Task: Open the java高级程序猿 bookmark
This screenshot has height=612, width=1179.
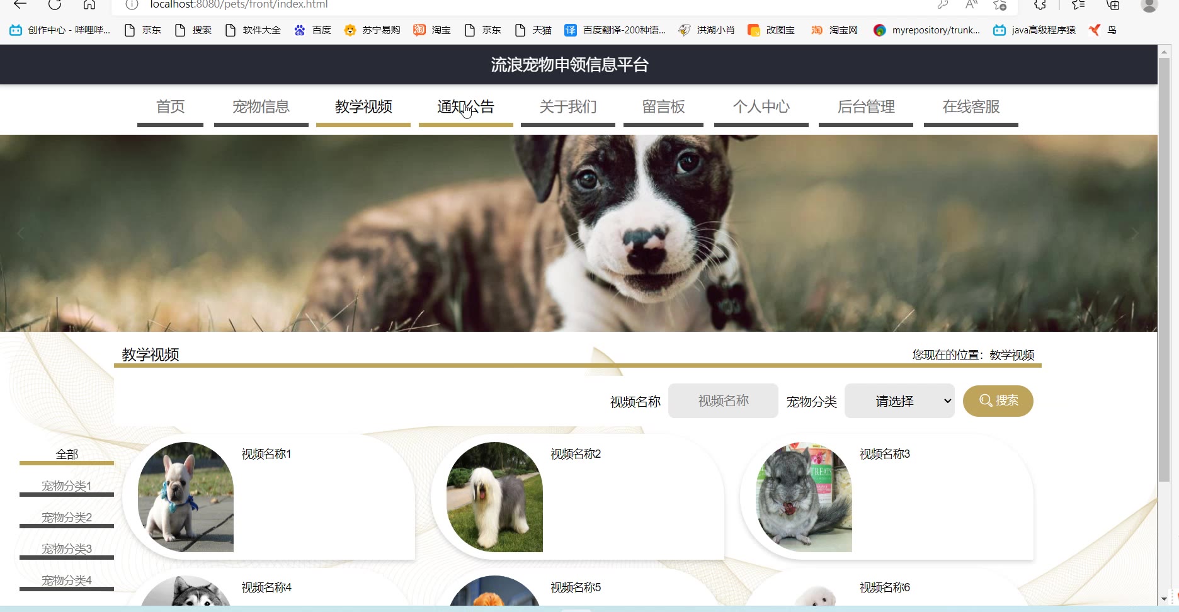Action: [1034, 30]
